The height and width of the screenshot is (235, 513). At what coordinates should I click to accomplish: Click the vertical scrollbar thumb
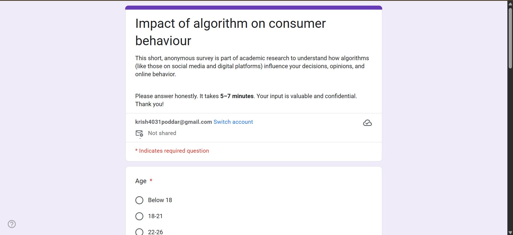pos(510,38)
